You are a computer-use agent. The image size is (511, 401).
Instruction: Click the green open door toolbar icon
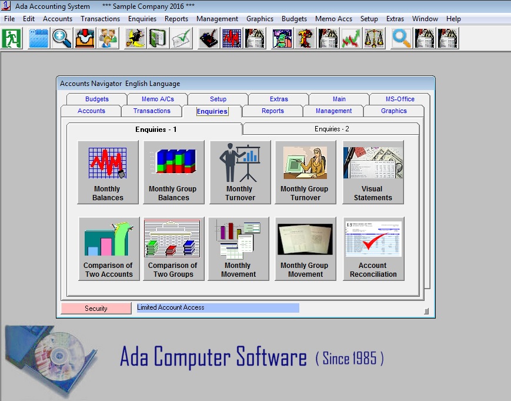click(x=158, y=38)
